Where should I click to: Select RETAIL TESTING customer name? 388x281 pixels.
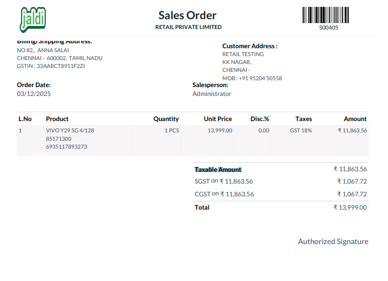[243, 54]
